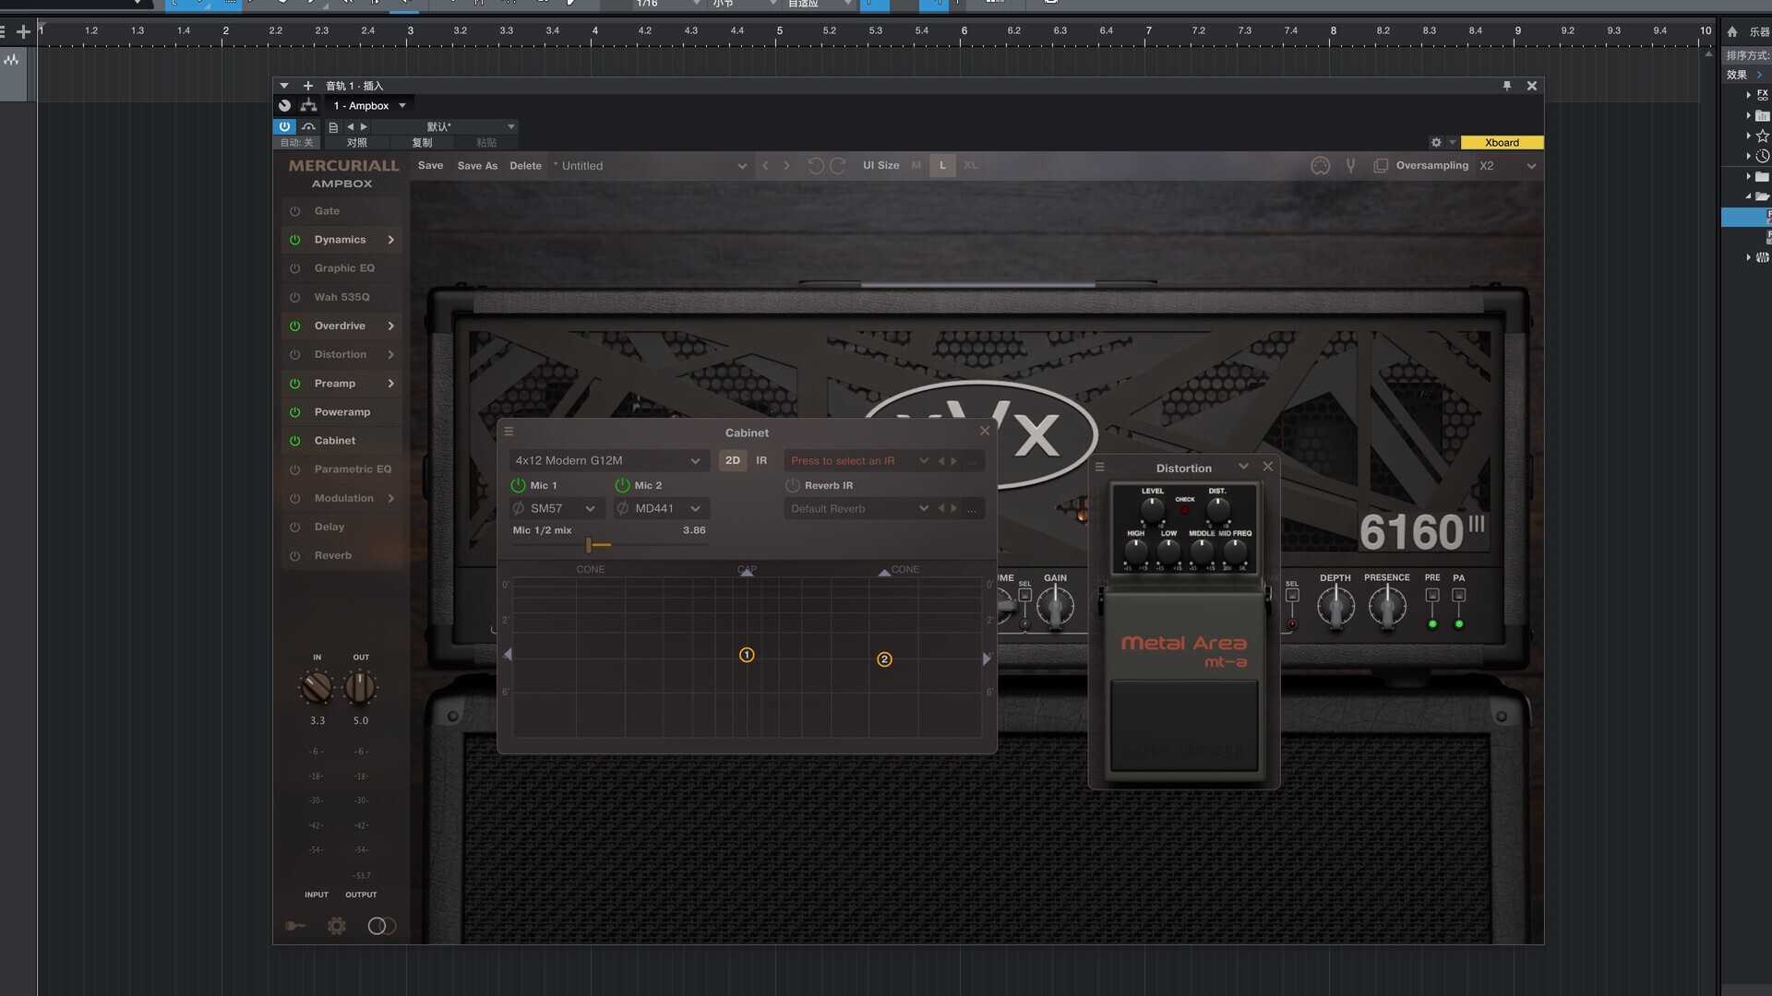Click the oversampling copy icon

1381,166
